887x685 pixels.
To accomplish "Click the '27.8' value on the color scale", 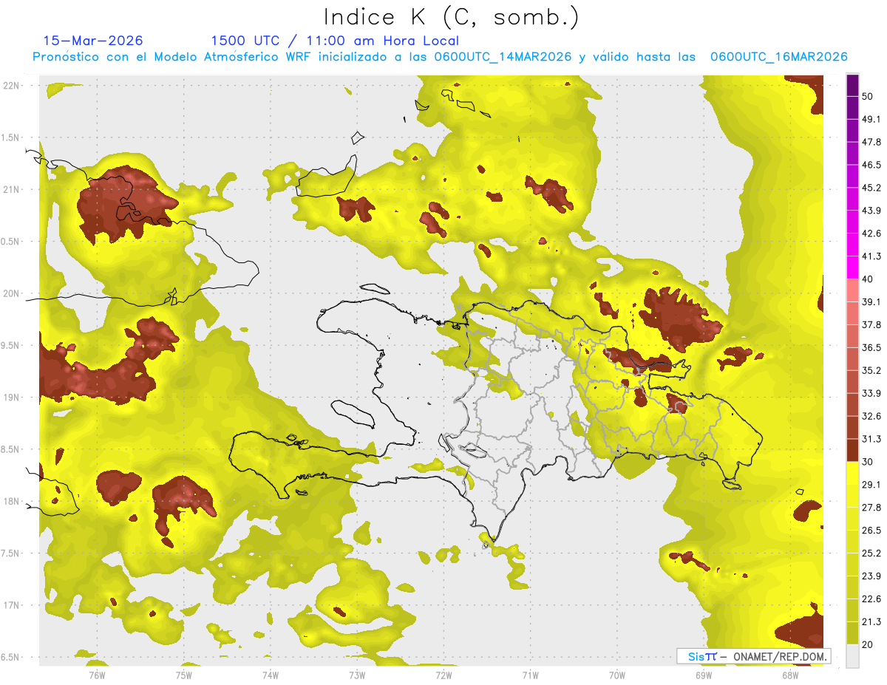I will click(871, 508).
